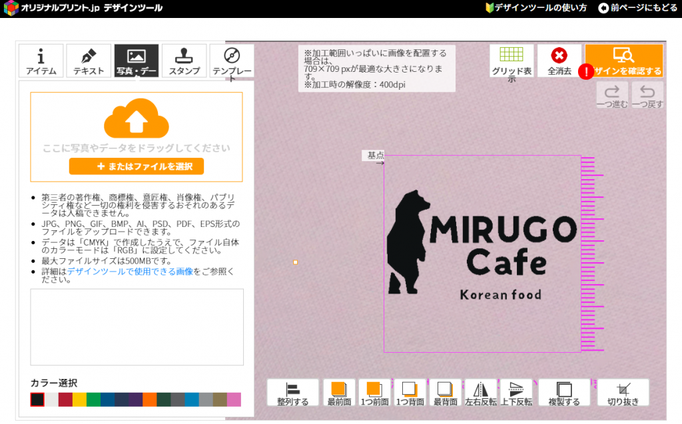Image resolution: width=682 pixels, height=424 pixels.
Task: Flip horizontally with 左右反転
Action: [x=481, y=393]
